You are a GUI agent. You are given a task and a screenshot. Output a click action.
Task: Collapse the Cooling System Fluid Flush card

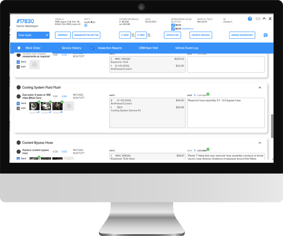(x=260, y=88)
